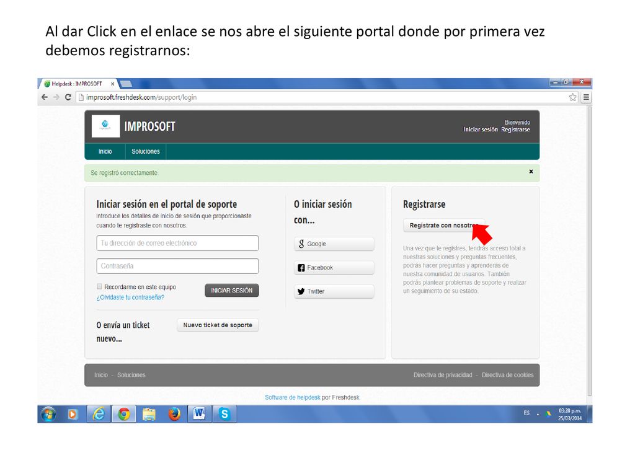Click the ES language indicator
The height and width of the screenshot is (476, 635).
click(526, 413)
